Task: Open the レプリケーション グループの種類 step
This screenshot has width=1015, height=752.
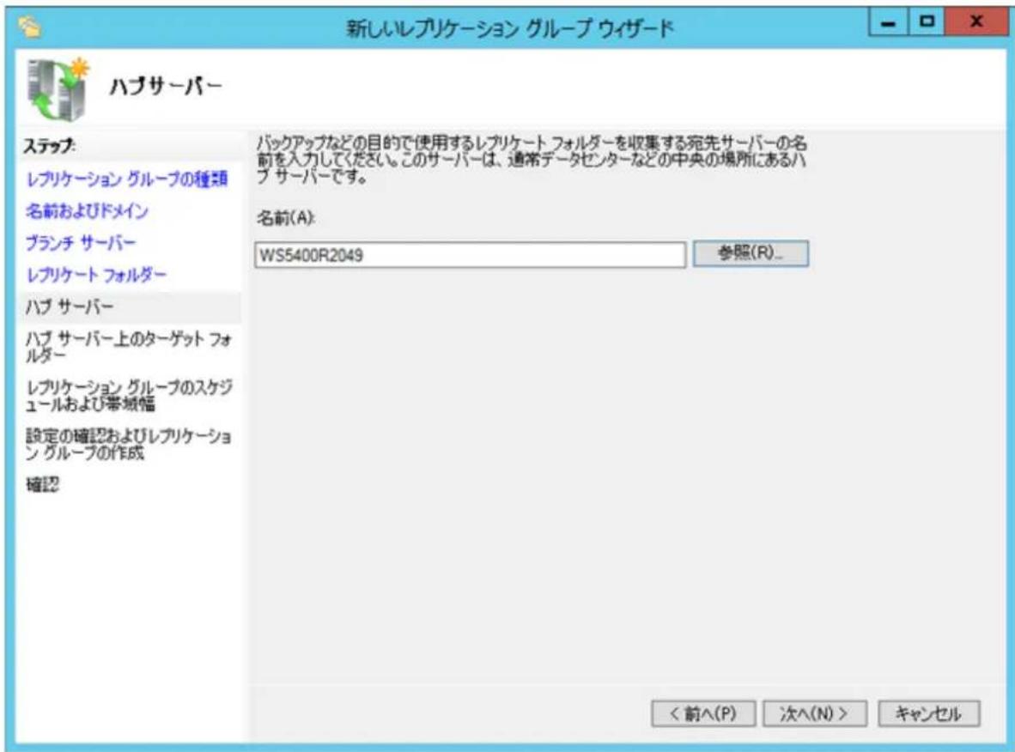Action: 127,179
